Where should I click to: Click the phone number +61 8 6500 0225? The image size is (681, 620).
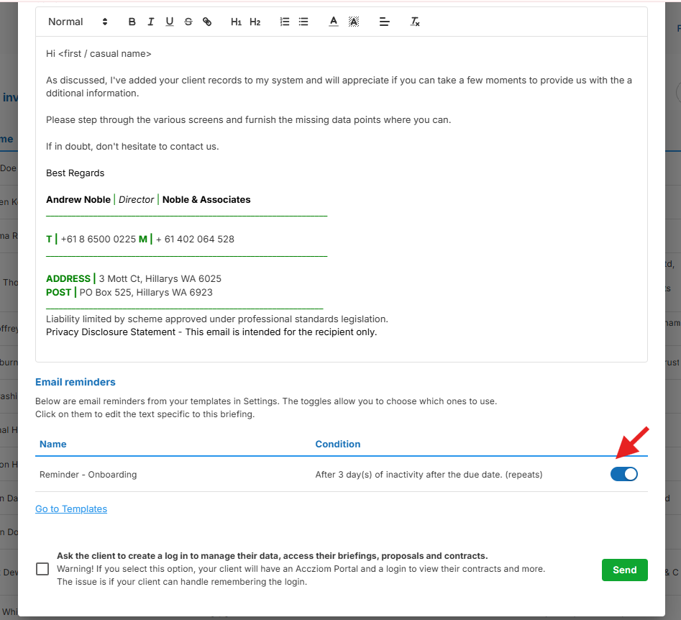coord(98,239)
